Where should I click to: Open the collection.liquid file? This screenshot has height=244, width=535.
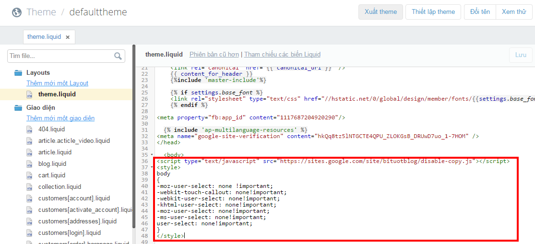(59, 187)
